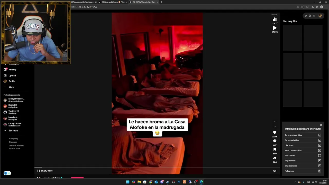The height and width of the screenshot is (185, 329).
Task: Click the Like video L key icon
Action: click(319, 145)
